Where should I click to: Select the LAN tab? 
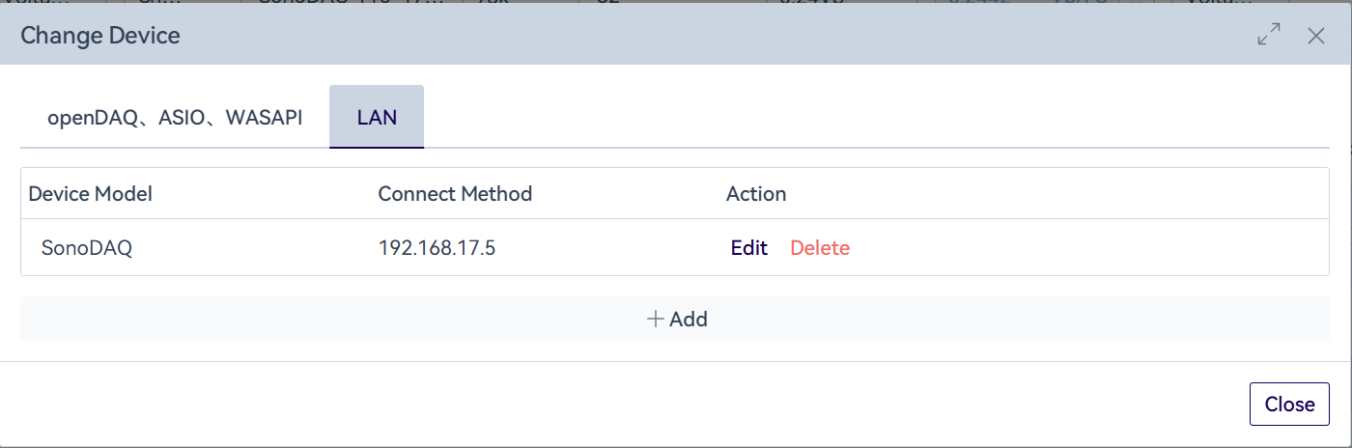(377, 118)
